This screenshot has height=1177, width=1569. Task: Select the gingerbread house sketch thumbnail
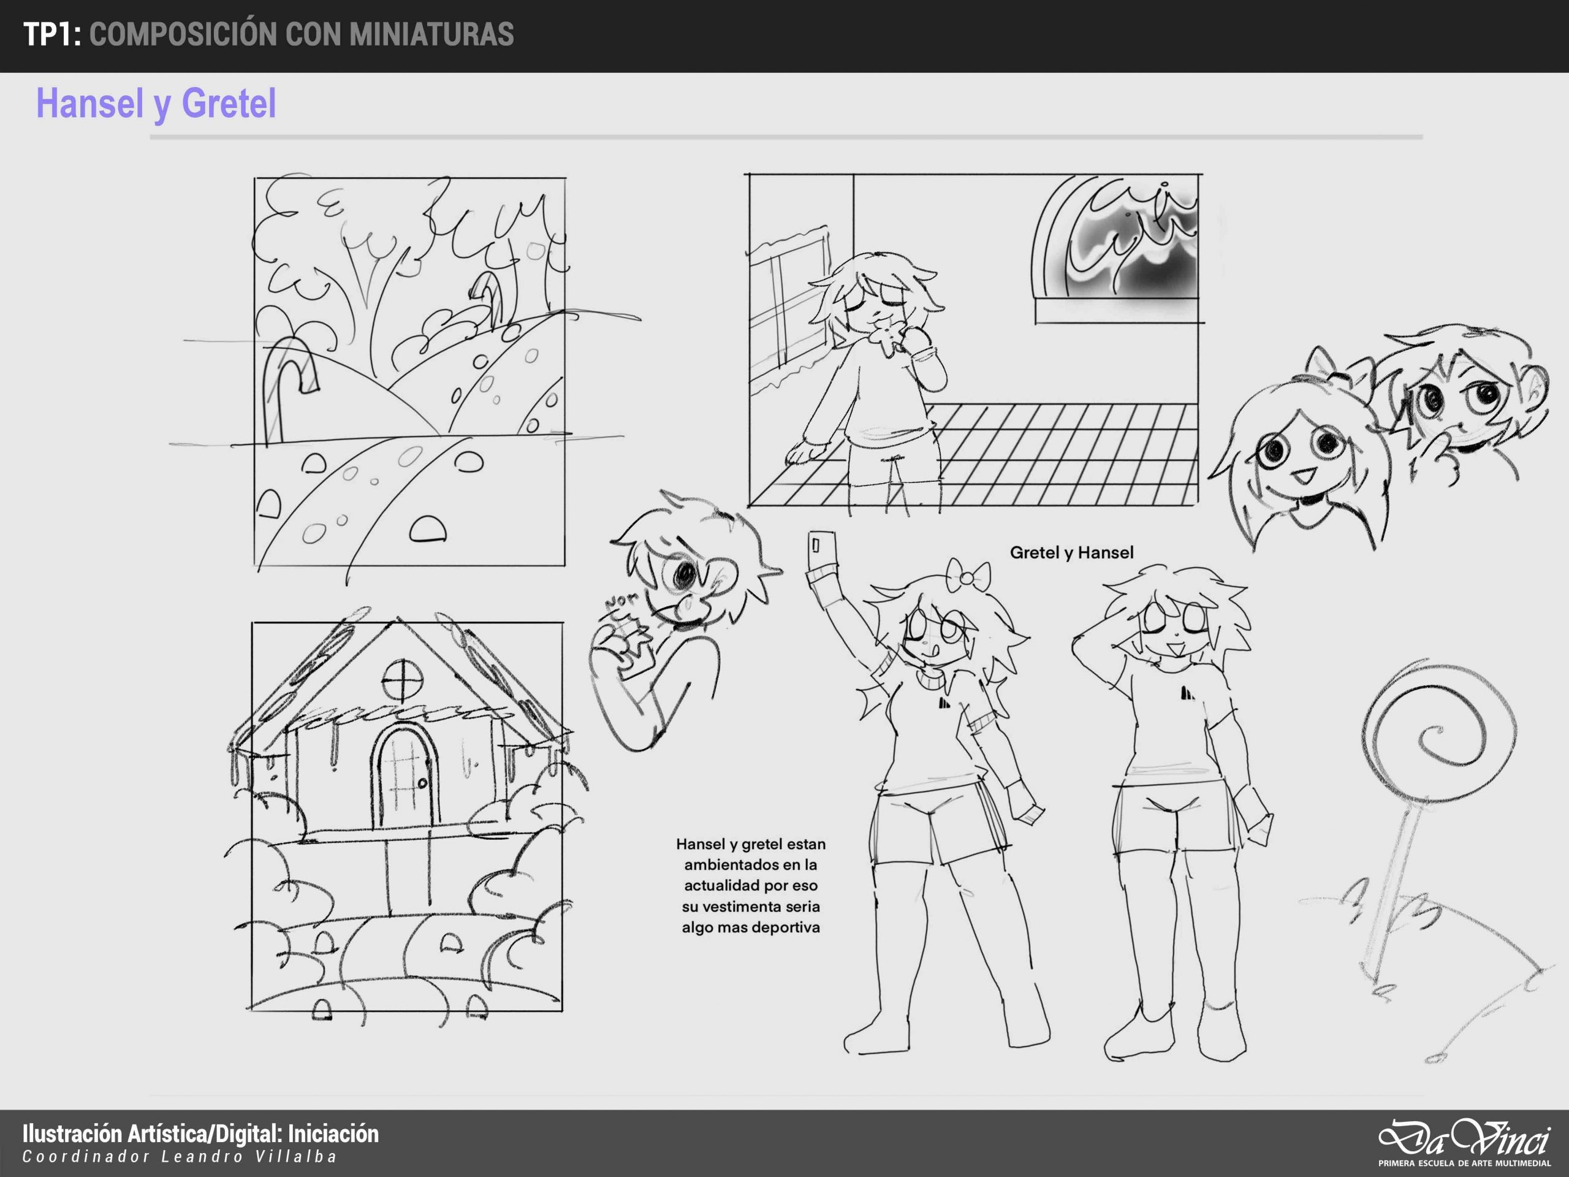406,816
